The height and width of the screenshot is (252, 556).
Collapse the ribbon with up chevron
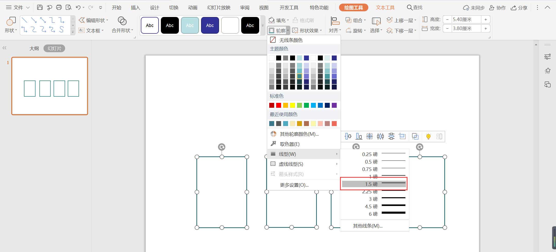(548, 7)
